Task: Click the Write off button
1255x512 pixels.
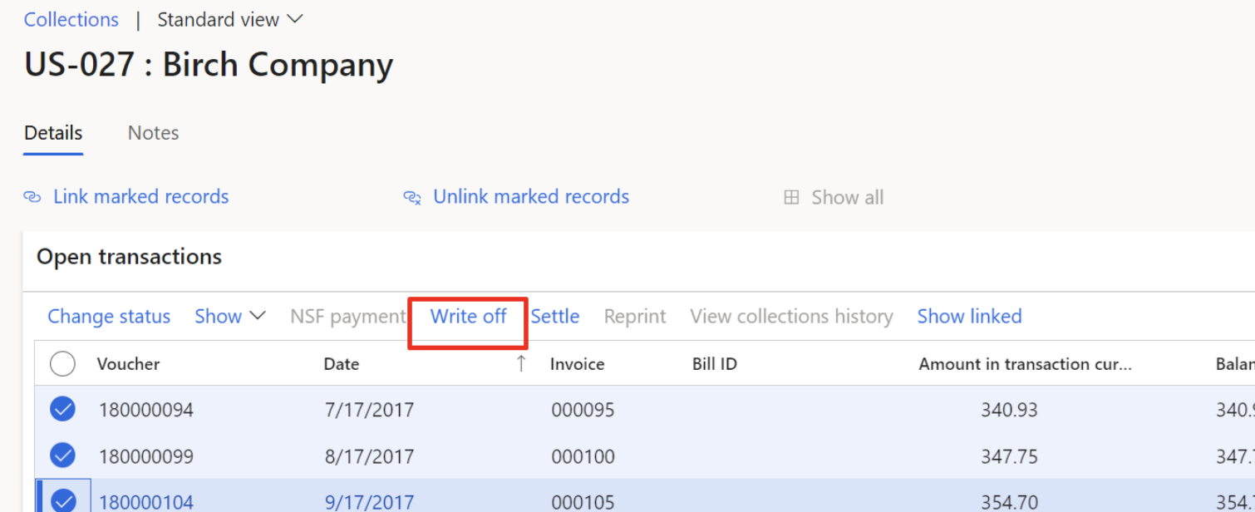Action: pyautogui.click(x=468, y=317)
